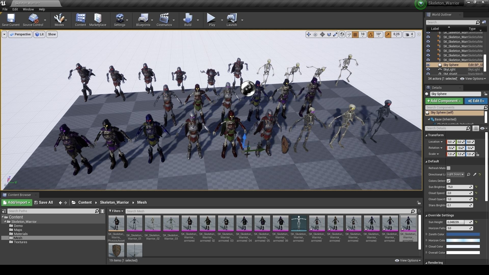
Task: Open the Filters dropdown in Content Browser
Action: click(x=116, y=211)
